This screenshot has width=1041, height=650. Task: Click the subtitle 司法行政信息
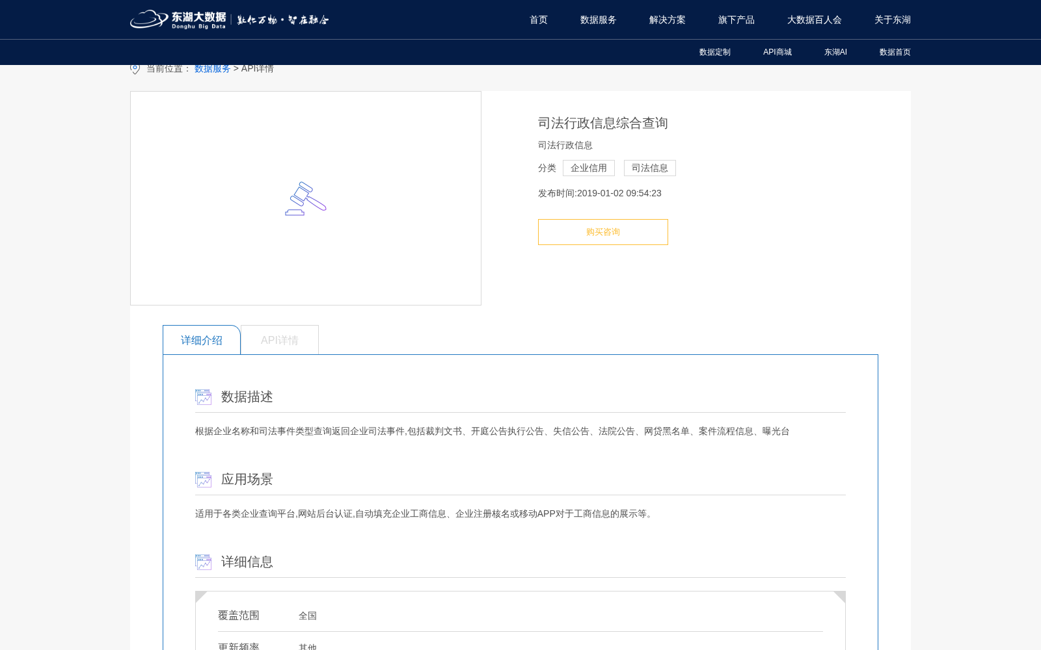point(565,145)
